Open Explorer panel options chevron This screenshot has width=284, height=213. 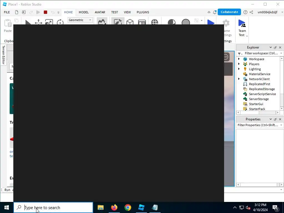pos(270,47)
